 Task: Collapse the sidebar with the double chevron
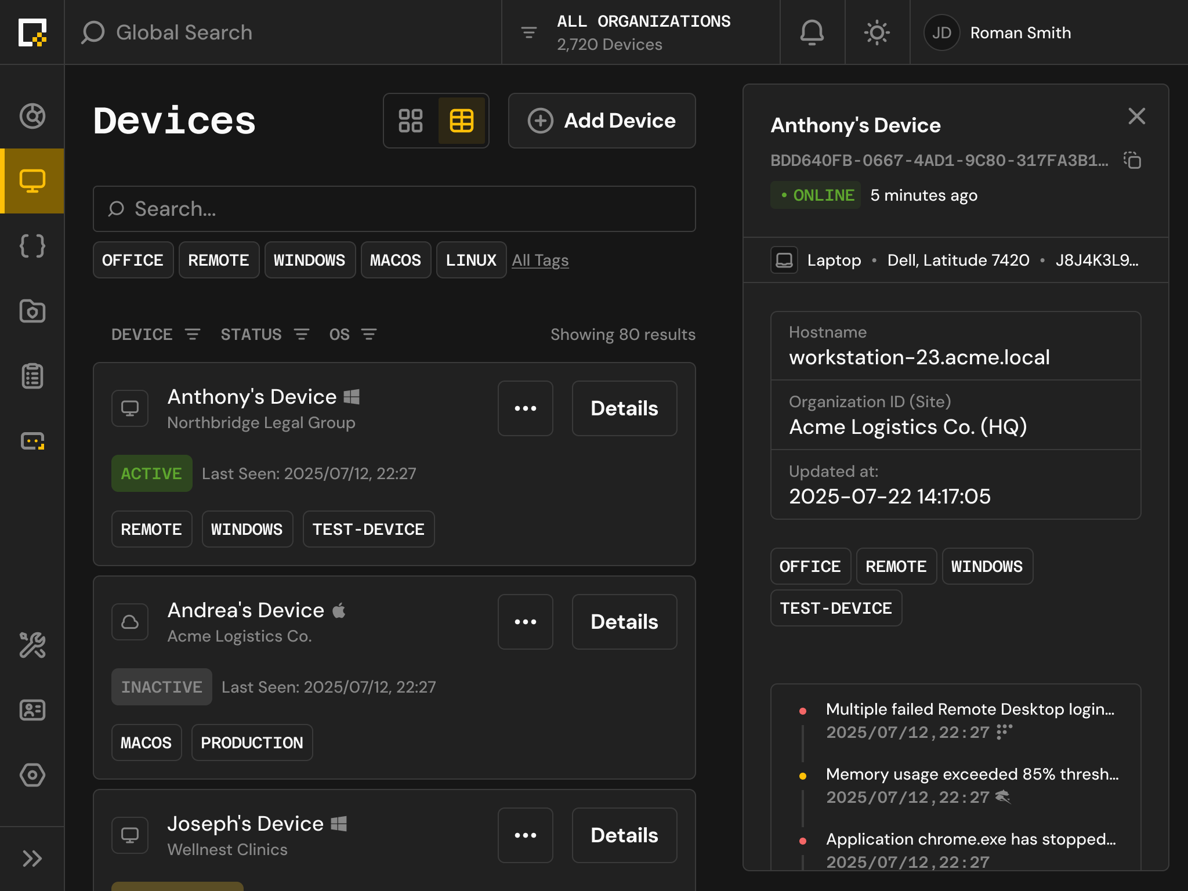pos(33,859)
